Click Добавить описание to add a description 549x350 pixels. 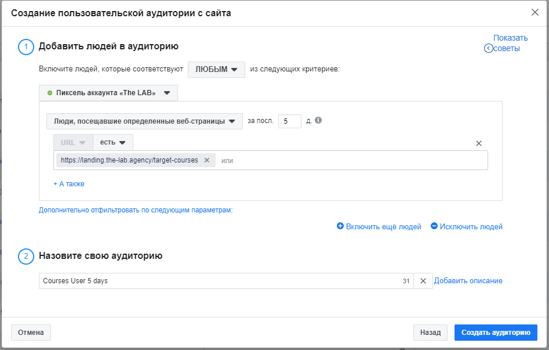coord(470,280)
